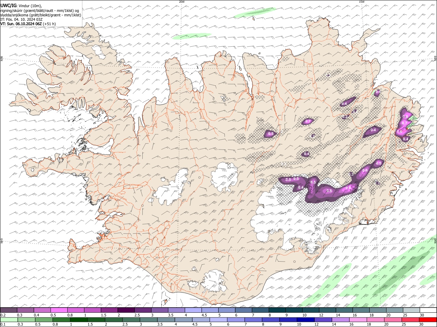This screenshot has height=327, width=437.
Task: Click the '30' label at bottom legend's end
Action: (421, 325)
